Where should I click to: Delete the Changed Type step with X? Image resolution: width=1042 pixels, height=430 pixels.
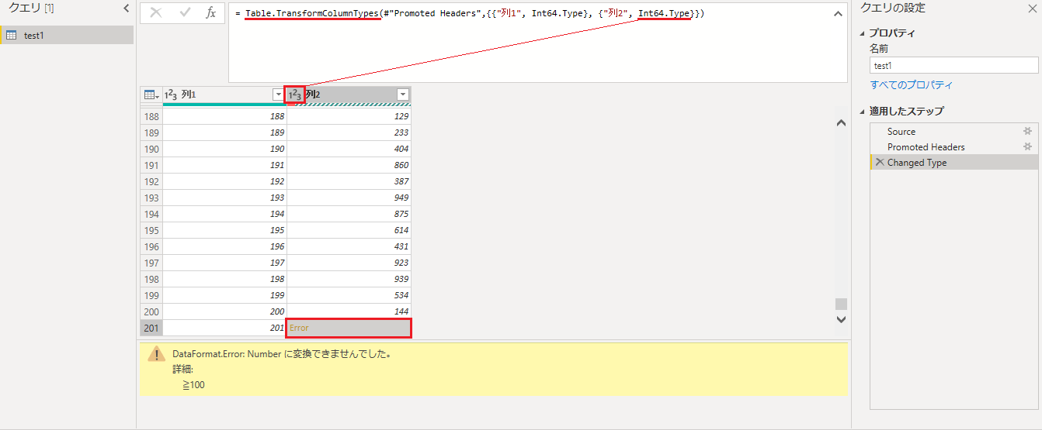[879, 162]
